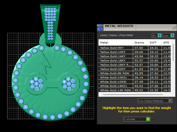Select the Yellow Gold:22KY row
This screenshot has width=177, height=132.
(x=135, y=69)
